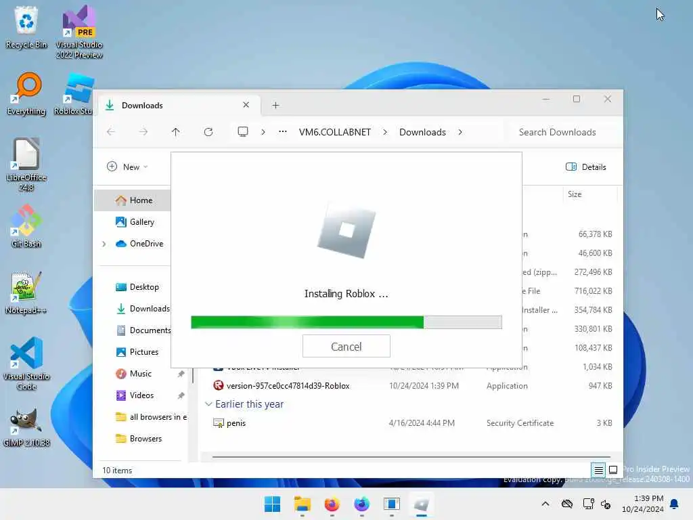
Task: Select the VM6.COLLABNET breadcrumb
Action: [334, 132]
